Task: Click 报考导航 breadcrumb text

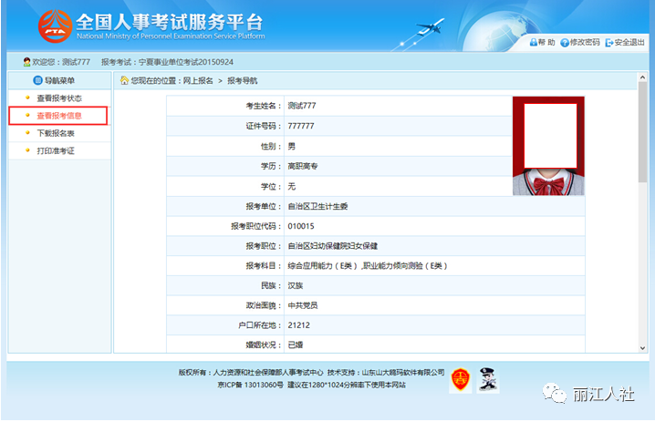Action: (x=243, y=80)
